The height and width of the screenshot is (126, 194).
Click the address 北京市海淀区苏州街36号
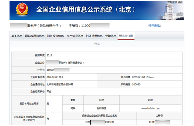tap(60, 84)
